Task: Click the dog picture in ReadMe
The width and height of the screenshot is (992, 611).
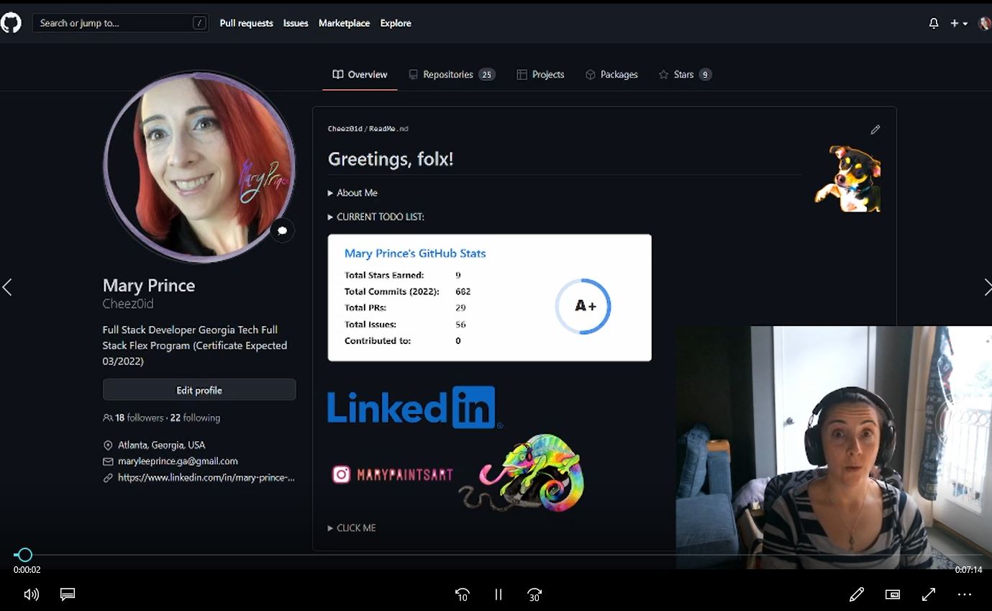Action: (847, 178)
